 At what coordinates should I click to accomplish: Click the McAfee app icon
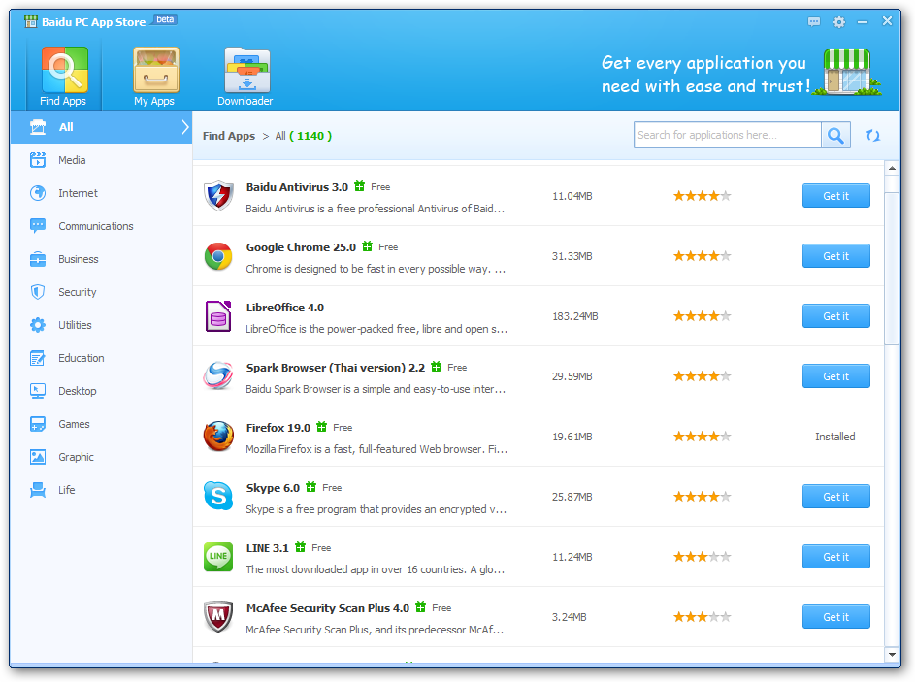tap(218, 617)
